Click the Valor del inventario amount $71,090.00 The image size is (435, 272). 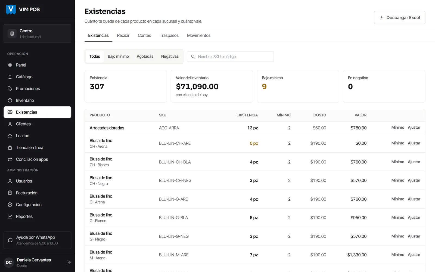(x=197, y=86)
